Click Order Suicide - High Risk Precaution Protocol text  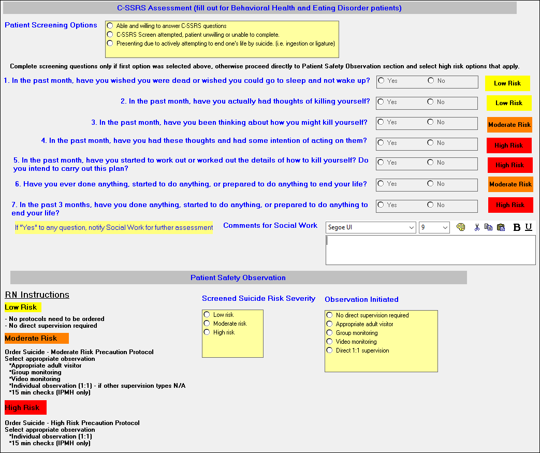point(72,422)
